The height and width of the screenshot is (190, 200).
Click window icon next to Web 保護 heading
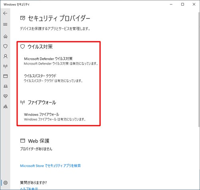[23, 141]
